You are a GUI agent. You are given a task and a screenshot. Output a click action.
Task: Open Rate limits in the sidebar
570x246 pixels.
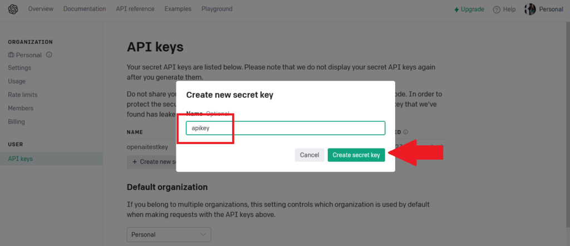pyautogui.click(x=23, y=95)
